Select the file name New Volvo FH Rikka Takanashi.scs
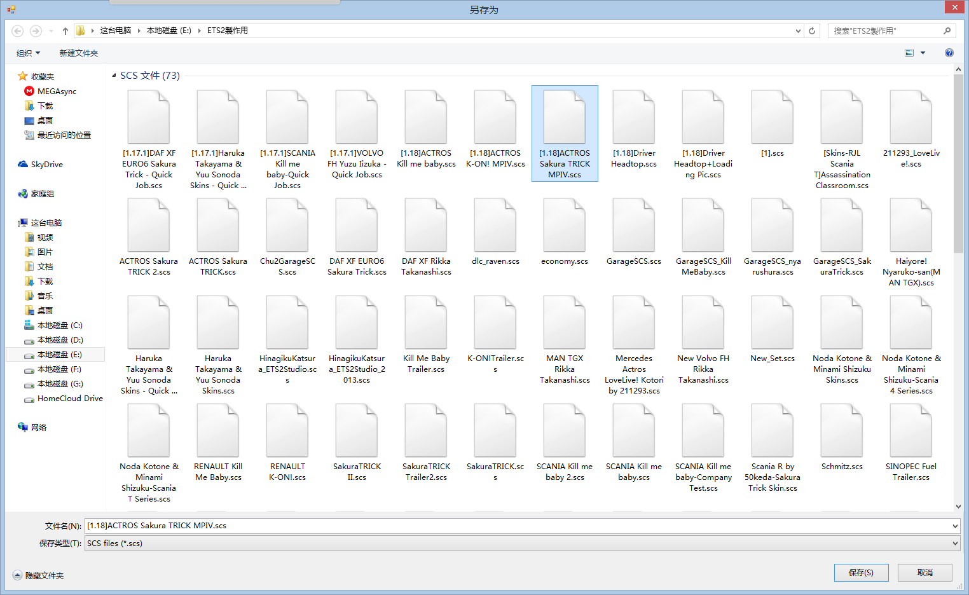Image resolution: width=969 pixels, height=595 pixels. tap(703, 369)
